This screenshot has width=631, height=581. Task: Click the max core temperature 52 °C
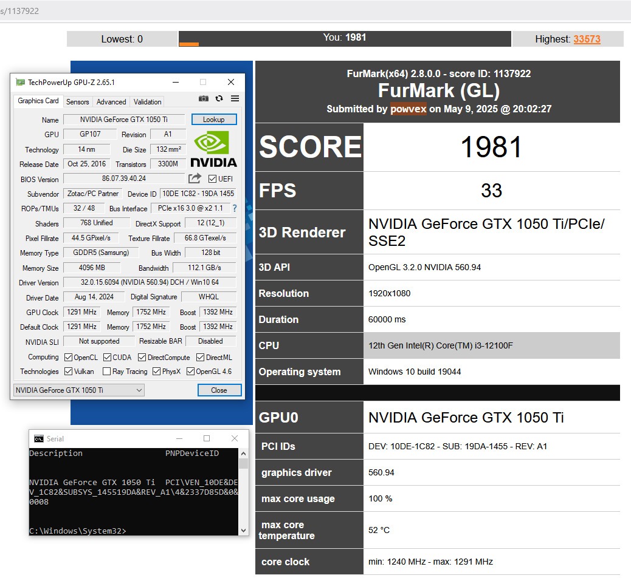(x=379, y=530)
